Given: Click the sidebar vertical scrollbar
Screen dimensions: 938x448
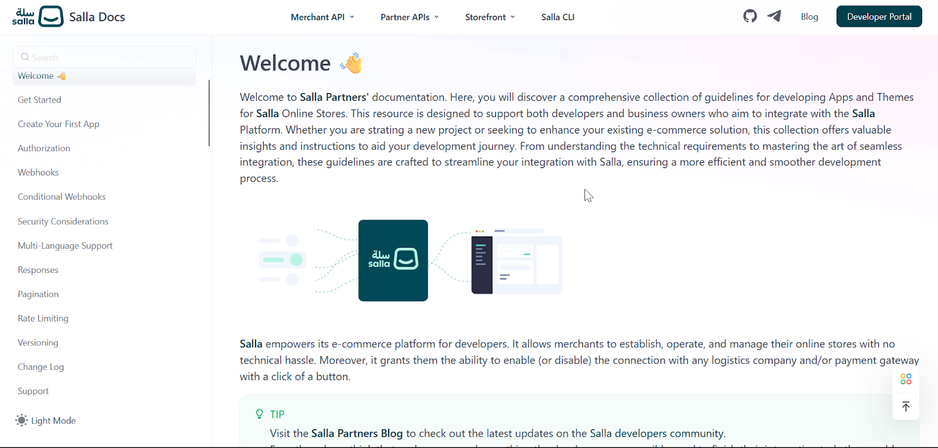Looking at the screenshot, I should click(209, 113).
